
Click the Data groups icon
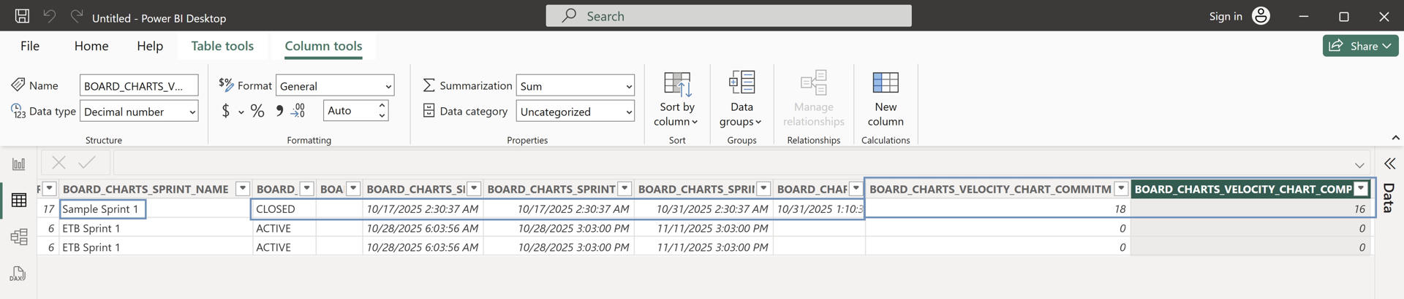(x=741, y=83)
